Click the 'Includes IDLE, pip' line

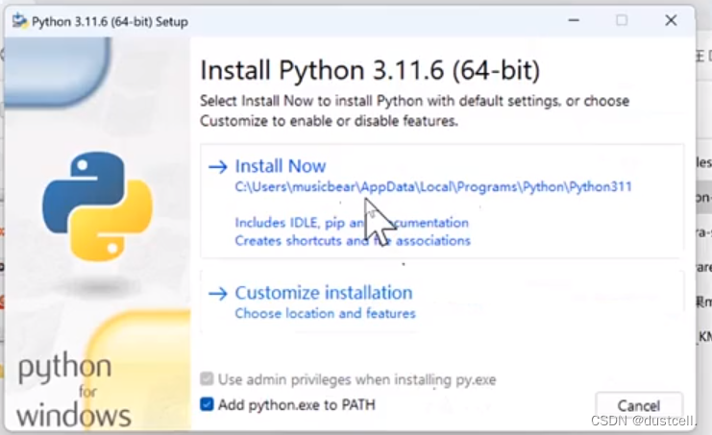pos(352,223)
